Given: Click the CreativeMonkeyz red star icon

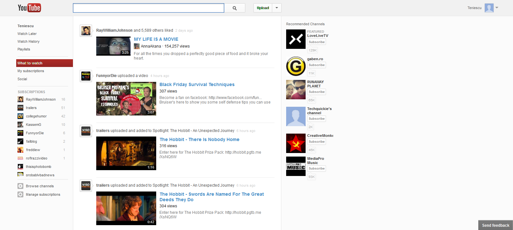Looking at the screenshot, I should pyautogui.click(x=296, y=143).
